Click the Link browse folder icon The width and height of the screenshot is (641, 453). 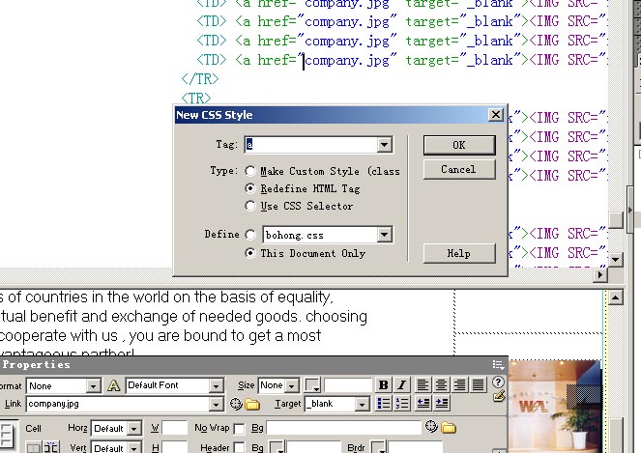click(252, 404)
